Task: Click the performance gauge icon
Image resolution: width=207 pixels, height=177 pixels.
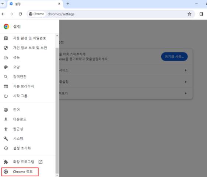Action: click(6, 58)
